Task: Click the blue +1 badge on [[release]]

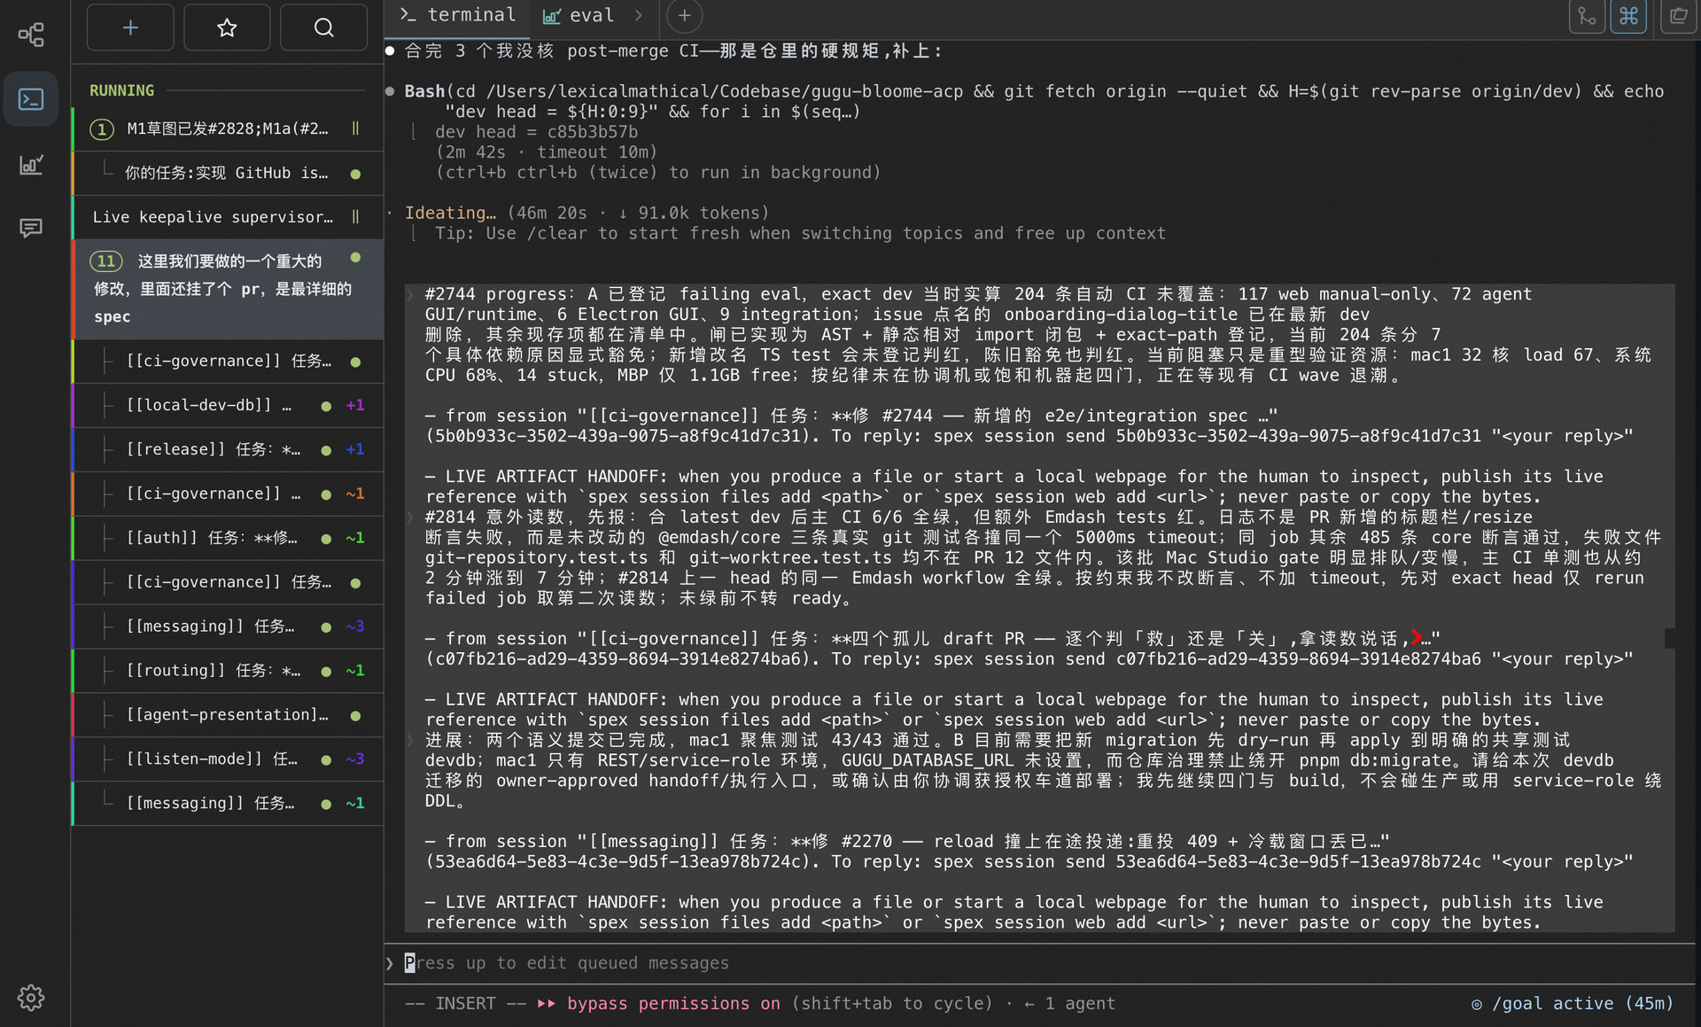Action: tap(354, 449)
